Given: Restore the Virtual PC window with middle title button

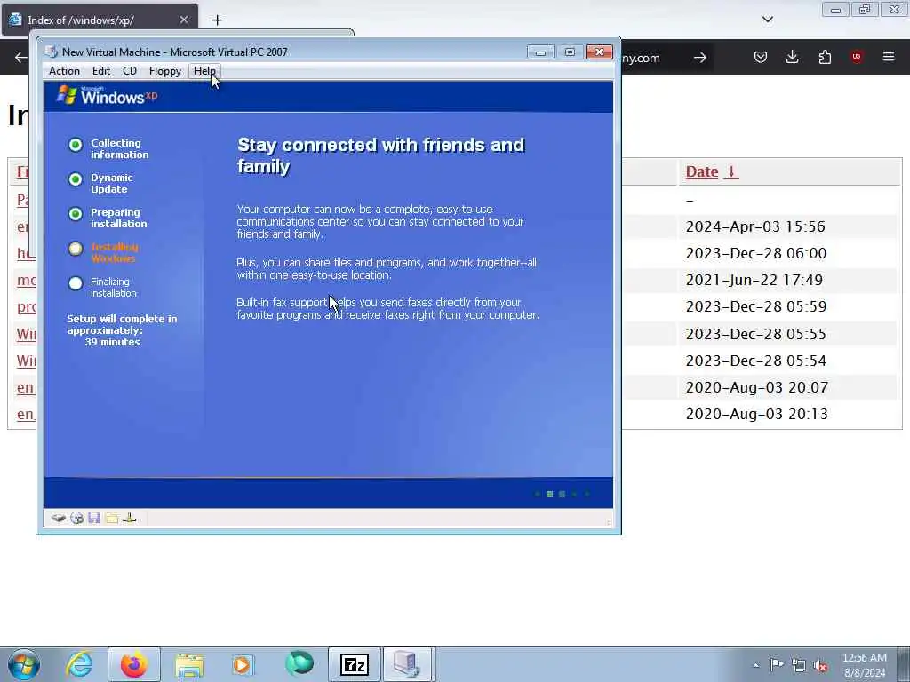Looking at the screenshot, I should pos(570,52).
